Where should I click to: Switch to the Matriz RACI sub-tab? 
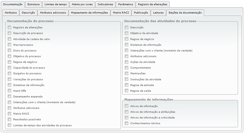(x=121, y=13)
